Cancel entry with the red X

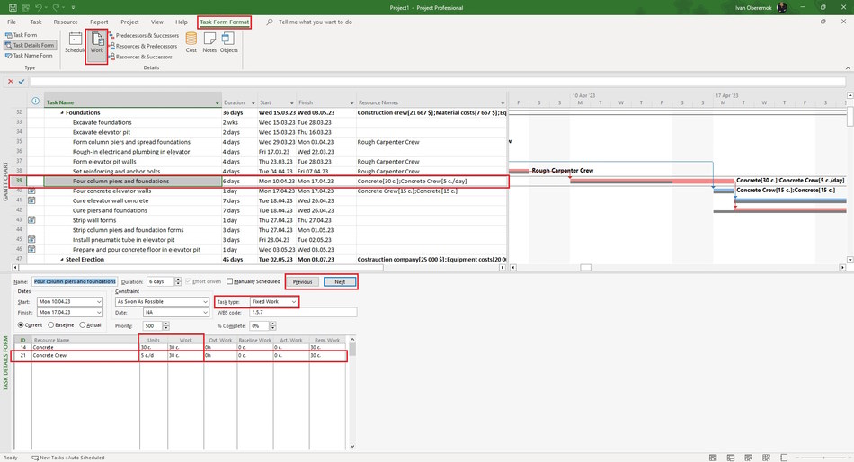click(x=11, y=81)
